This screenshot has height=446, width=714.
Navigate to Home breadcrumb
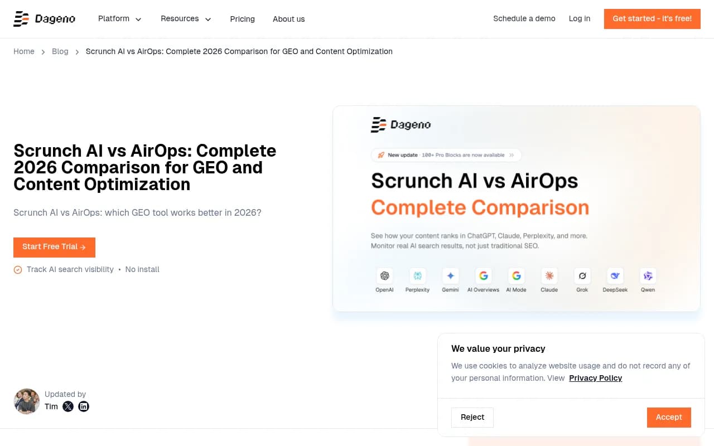click(x=24, y=51)
